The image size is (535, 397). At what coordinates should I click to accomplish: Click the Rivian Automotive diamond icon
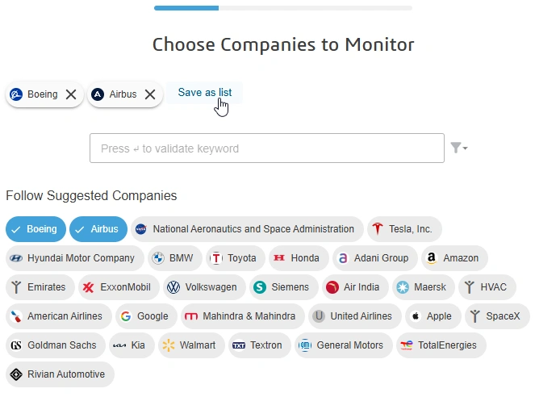(16, 374)
